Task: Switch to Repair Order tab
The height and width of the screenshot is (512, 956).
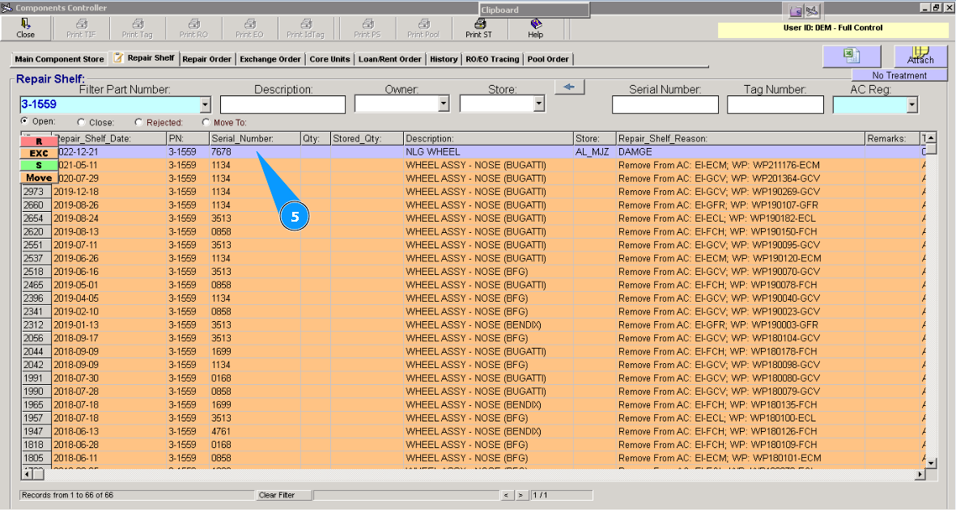Action: point(206,59)
